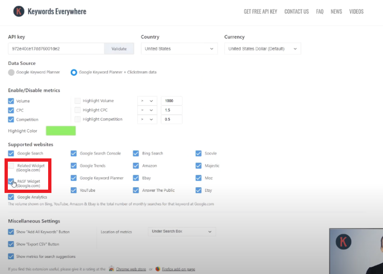Select Google Keyword Planner data source
Viewport: 383px width, 274px height.
[x=11, y=72]
